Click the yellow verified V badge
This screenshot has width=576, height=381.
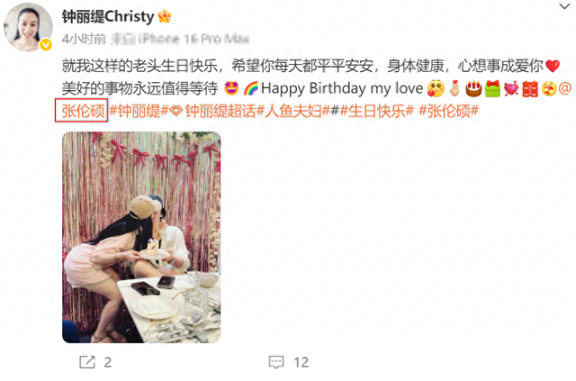pyautogui.click(x=46, y=45)
